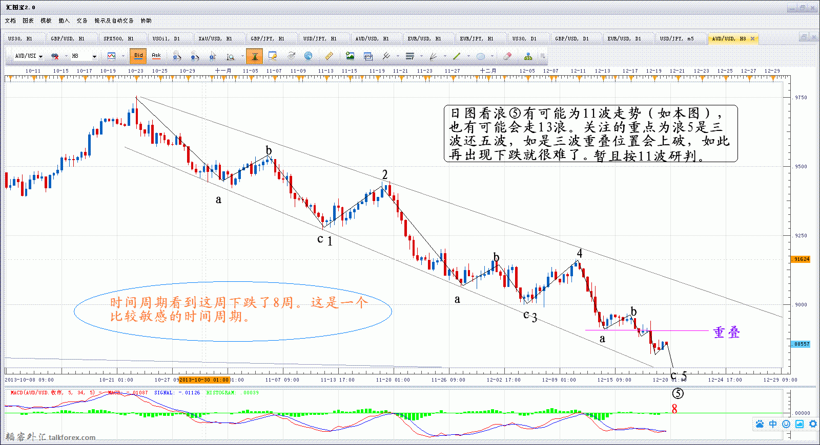
Task: Toggle the Ask price button
Action: [x=156, y=56]
